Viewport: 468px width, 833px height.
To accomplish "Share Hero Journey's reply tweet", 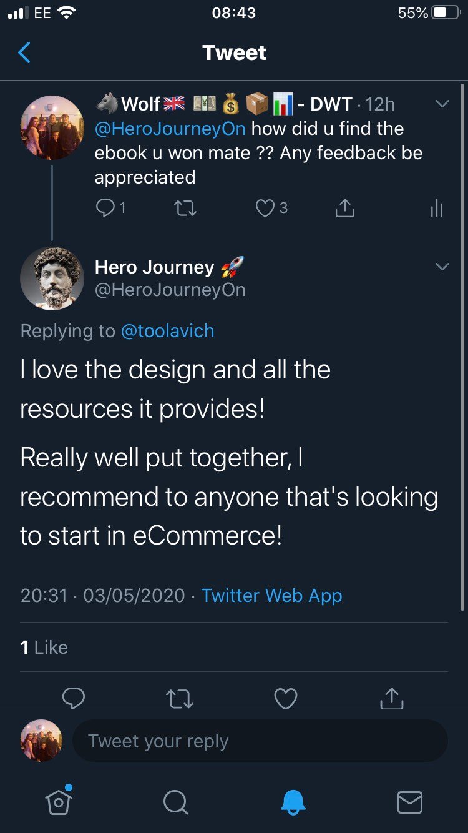I will click(x=391, y=698).
